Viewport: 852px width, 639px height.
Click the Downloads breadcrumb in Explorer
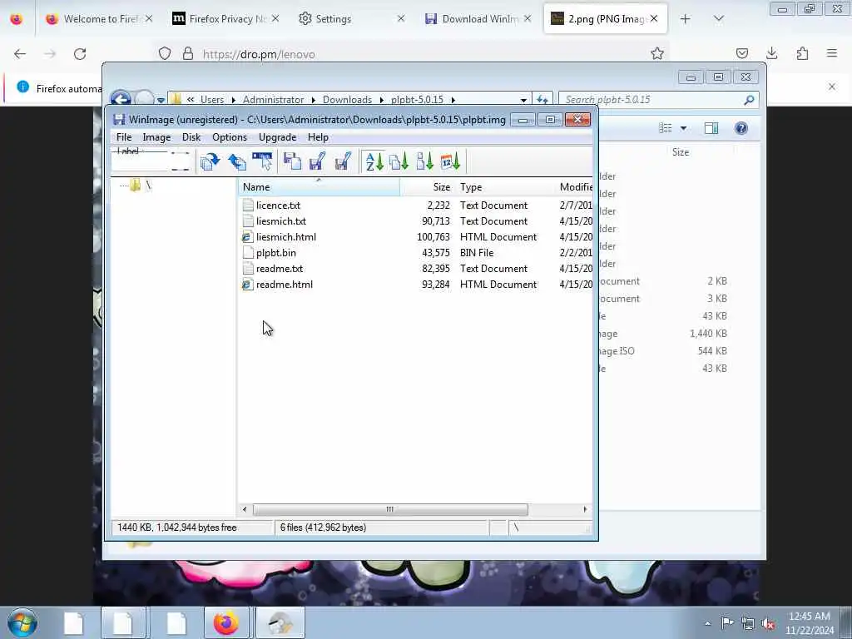[347, 100]
